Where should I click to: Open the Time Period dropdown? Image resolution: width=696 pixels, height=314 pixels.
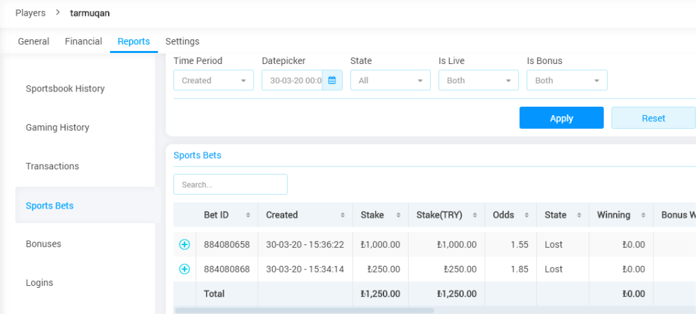pyautogui.click(x=213, y=81)
